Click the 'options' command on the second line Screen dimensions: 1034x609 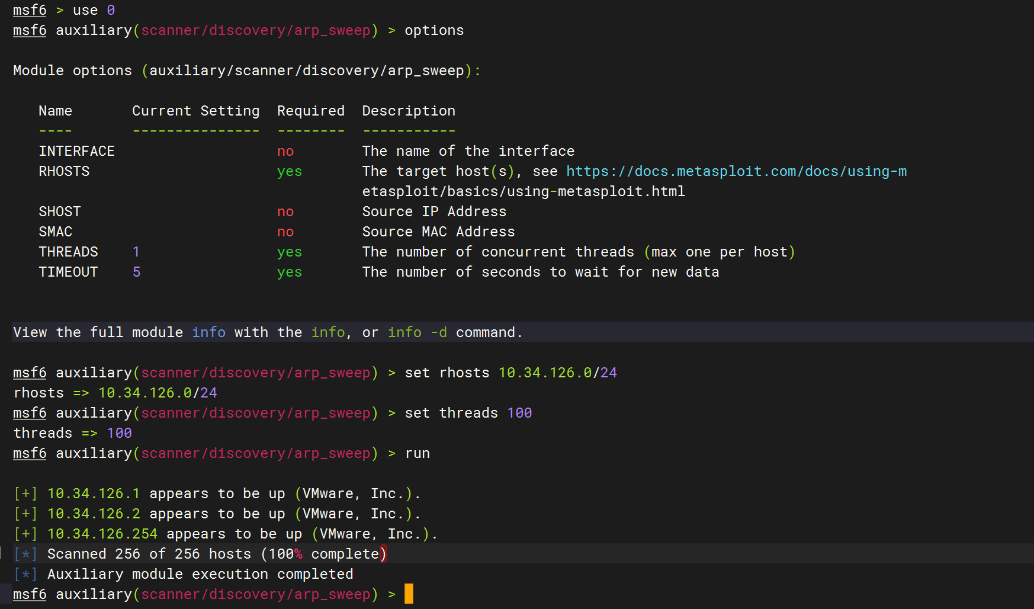click(x=434, y=30)
